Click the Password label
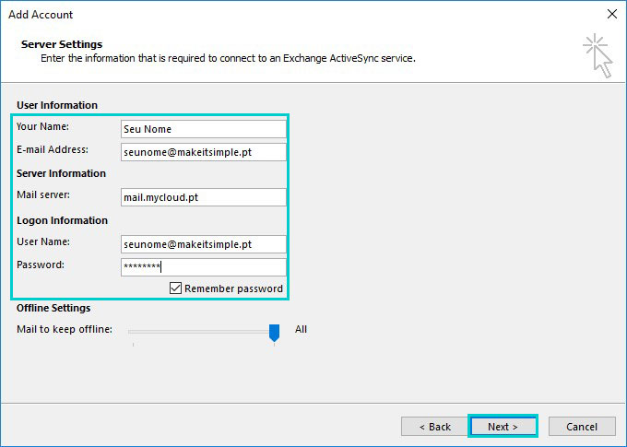Viewport: 627px width, 447px height. click(x=41, y=265)
